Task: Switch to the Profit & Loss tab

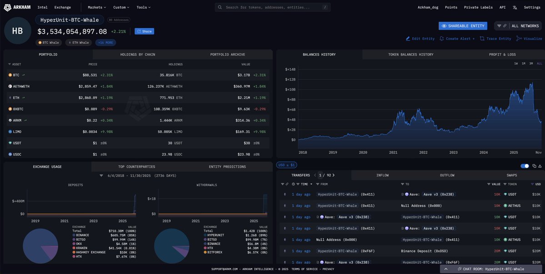Action: pos(502,54)
